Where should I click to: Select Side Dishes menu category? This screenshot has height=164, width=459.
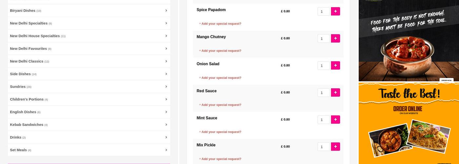[20, 74]
